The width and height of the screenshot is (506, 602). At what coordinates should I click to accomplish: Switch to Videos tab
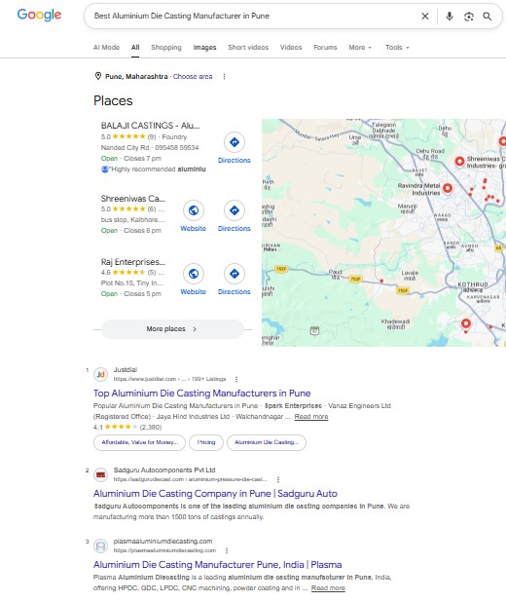[x=291, y=47]
